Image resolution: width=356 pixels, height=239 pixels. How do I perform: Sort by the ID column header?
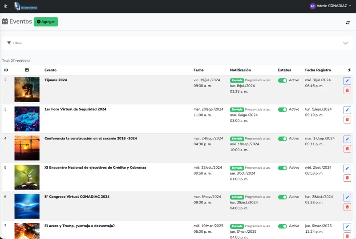point(6,70)
